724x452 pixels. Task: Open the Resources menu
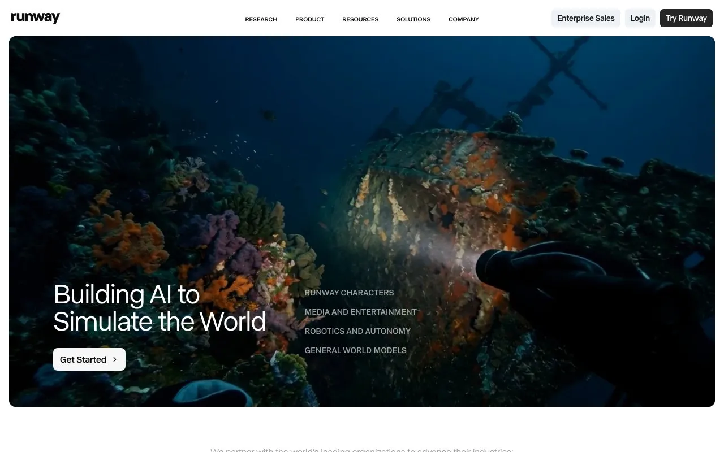(x=360, y=19)
